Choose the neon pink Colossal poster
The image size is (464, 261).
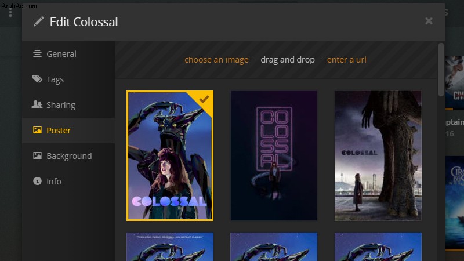274,155
